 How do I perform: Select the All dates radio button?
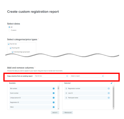click(x=9, y=27)
